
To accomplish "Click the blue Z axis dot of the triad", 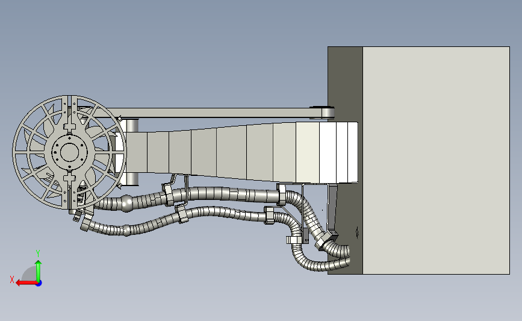I will click(39, 284).
